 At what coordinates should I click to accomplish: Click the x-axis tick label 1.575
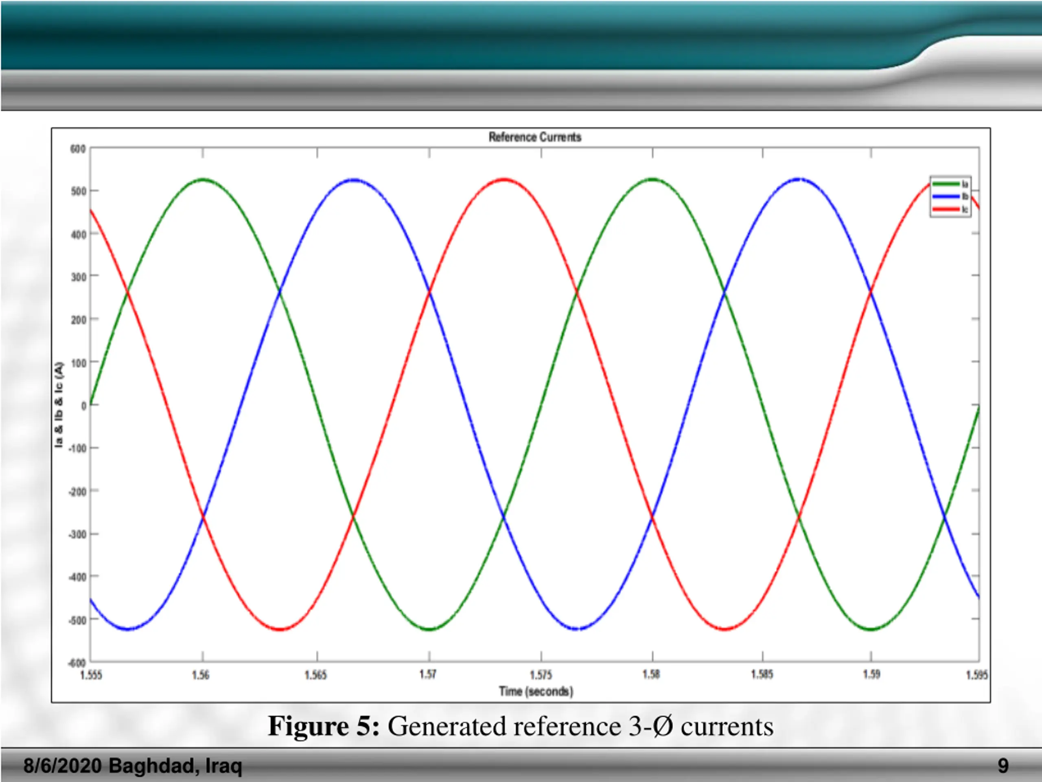point(541,675)
